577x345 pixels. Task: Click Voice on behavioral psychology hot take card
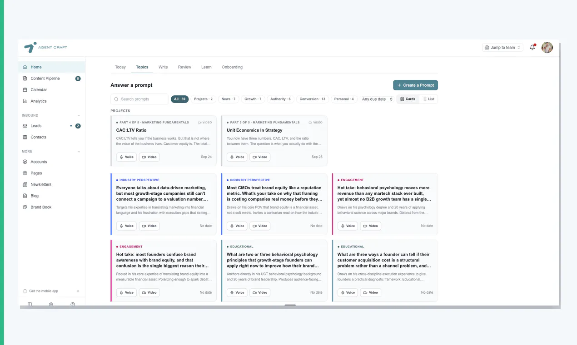click(x=348, y=226)
